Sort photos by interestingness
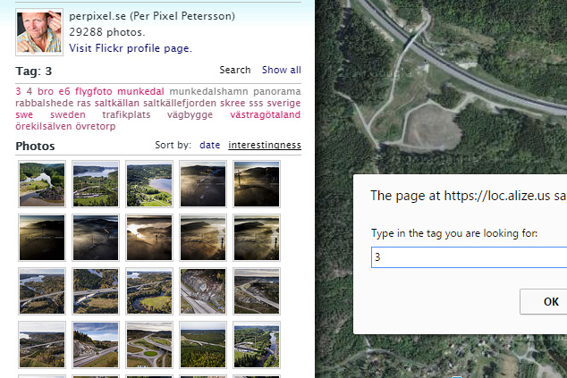The image size is (567, 378). coord(265,145)
